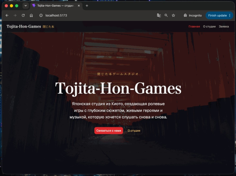Open the zoom magnifier icon in address bar
Image resolution: width=236 pixels, height=176 pixels.
click(166, 15)
